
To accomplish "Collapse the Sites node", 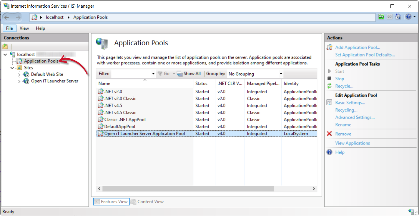I will pos(12,67).
